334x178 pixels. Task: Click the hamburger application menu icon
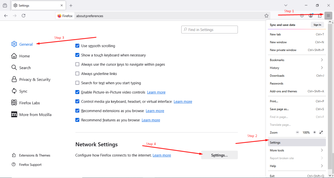click(x=328, y=16)
